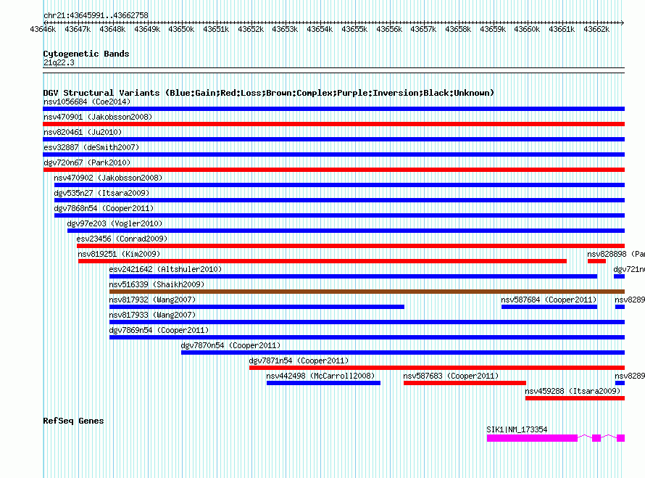Click dgv720n67 (Park2010) variant label
Screen dimensions: 645x478
pyautogui.click(x=87, y=162)
